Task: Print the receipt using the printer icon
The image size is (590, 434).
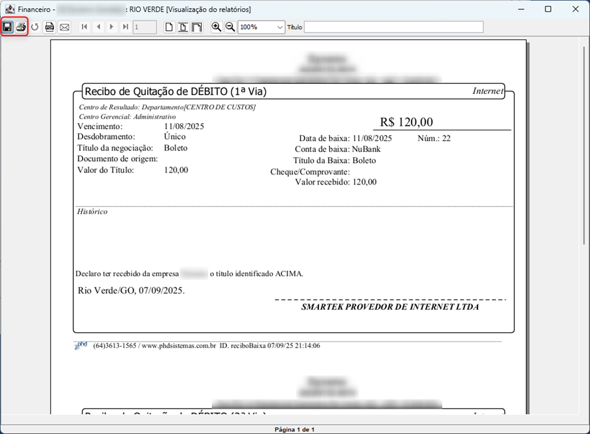Action: coord(21,27)
